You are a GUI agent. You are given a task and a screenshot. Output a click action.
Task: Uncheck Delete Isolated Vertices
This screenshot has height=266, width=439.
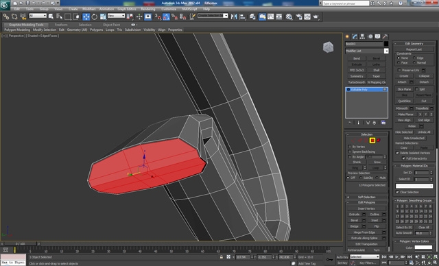pyautogui.click(x=397, y=153)
